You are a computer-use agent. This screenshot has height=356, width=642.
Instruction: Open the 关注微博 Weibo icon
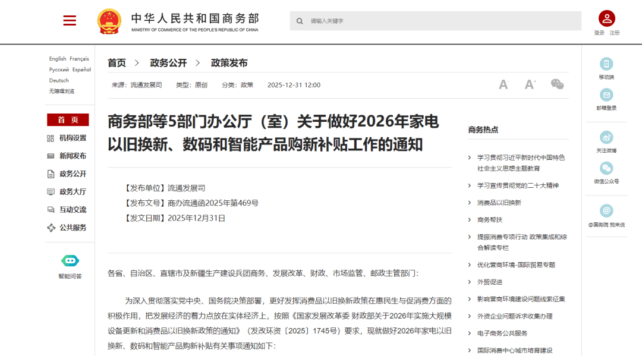[x=606, y=137]
